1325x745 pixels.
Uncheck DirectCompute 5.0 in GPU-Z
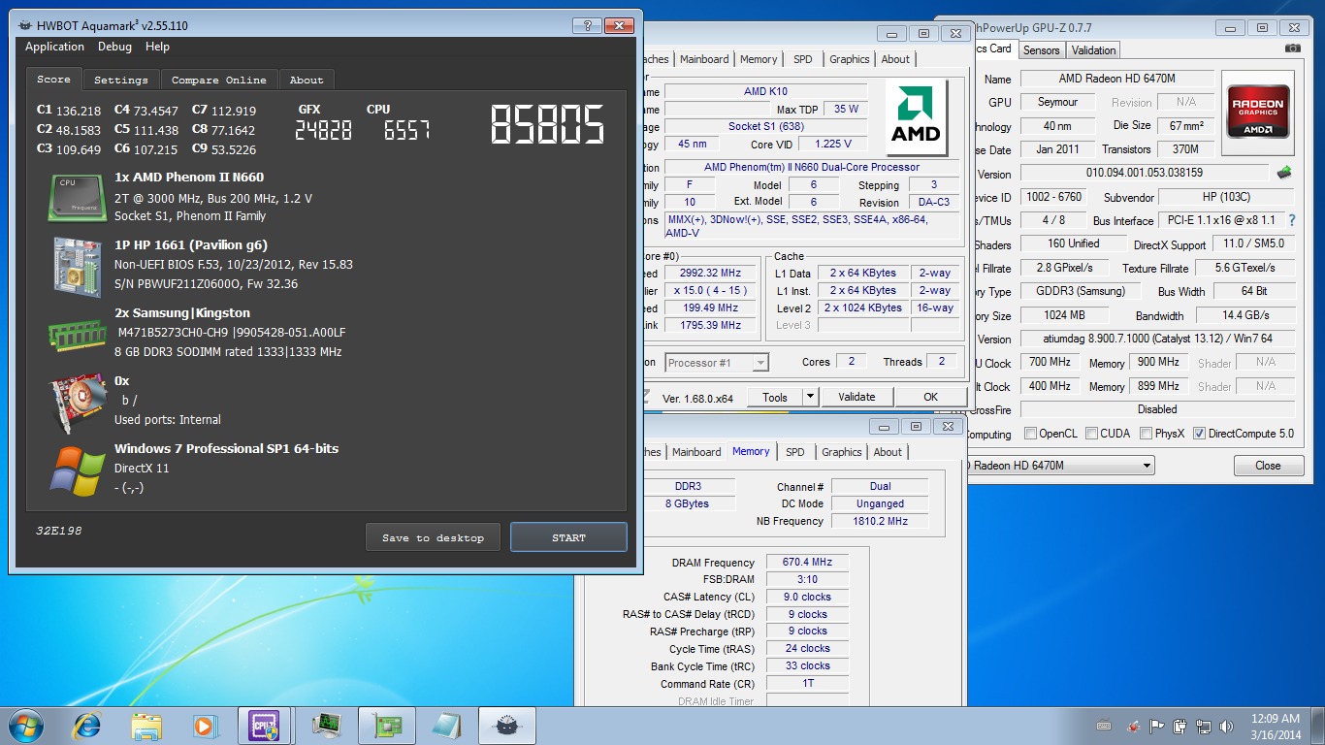[1200, 434]
